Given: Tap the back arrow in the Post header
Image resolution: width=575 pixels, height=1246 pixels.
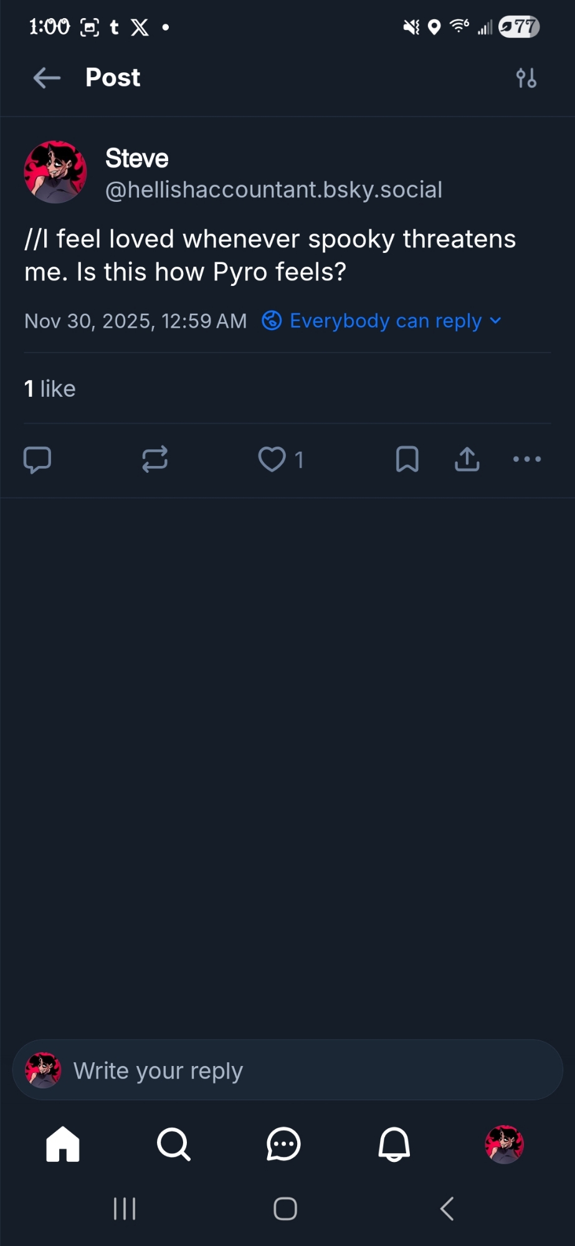Looking at the screenshot, I should coord(47,78).
